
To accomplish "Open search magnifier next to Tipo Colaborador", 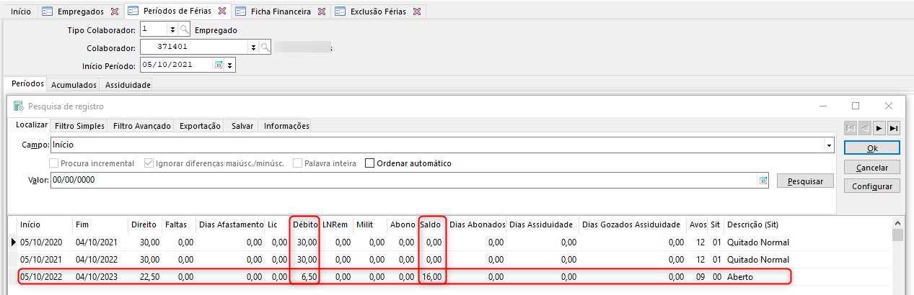I will [185, 29].
